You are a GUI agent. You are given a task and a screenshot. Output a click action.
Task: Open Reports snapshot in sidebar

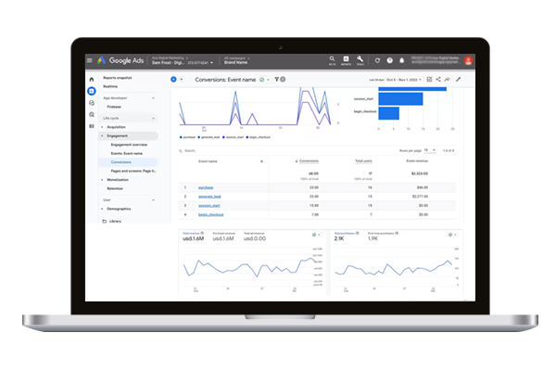(118, 79)
